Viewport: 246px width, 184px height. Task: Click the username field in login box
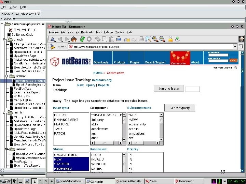[x=218, y=55]
